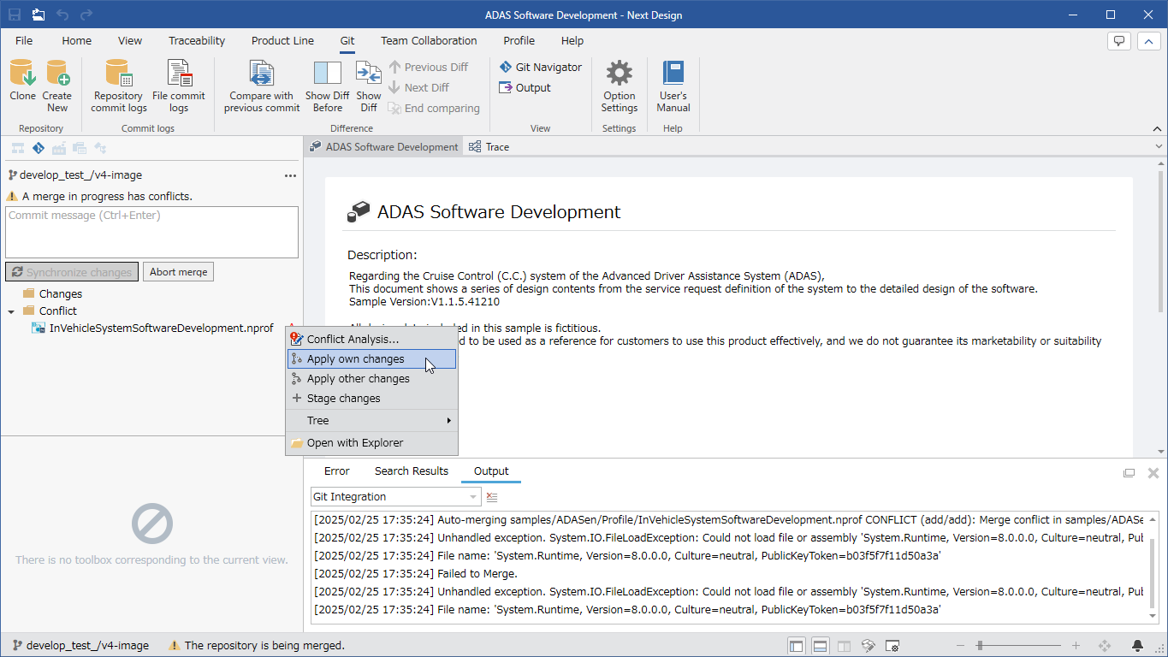
Task: Open the User's Manual
Action: click(673, 86)
